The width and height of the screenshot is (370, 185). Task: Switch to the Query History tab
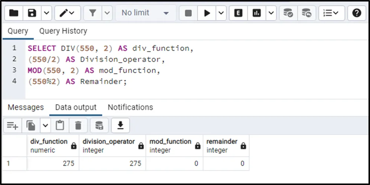tap(63, 31)
